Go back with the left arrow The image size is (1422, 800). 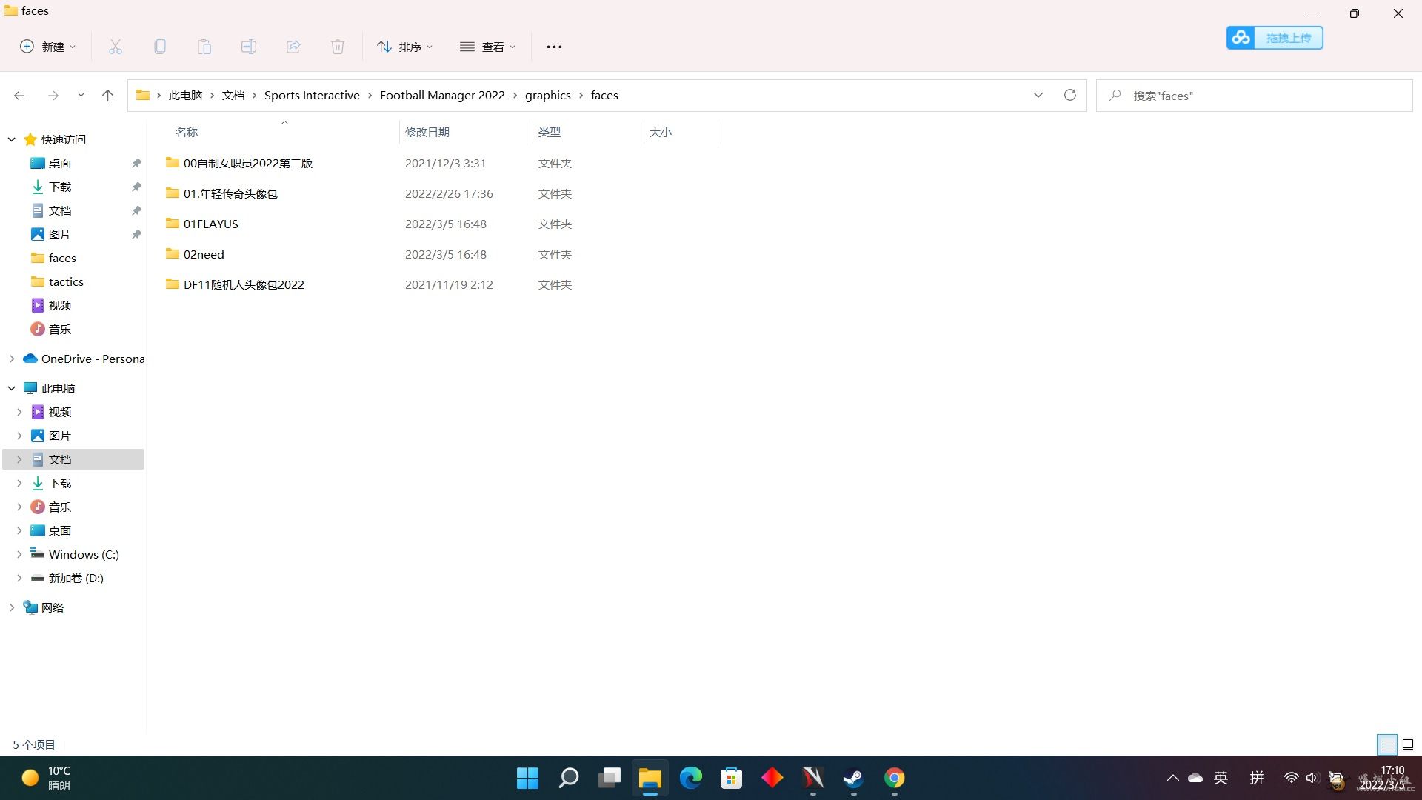point(19,96)
